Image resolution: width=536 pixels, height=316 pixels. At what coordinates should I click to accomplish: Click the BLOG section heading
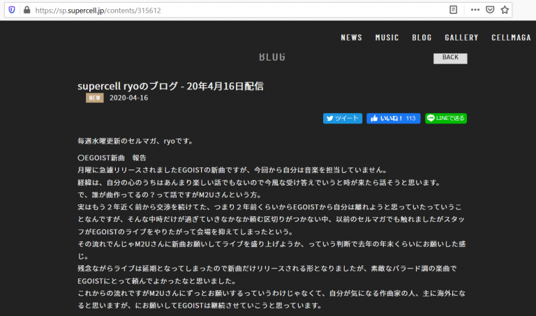click(x=271, y=57)
